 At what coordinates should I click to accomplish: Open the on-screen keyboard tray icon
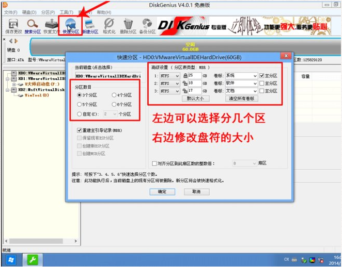click(x=294, y=260)
